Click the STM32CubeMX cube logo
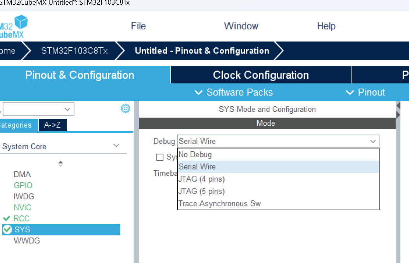Viewport: 409px width, 263px height. coord(21,22)
